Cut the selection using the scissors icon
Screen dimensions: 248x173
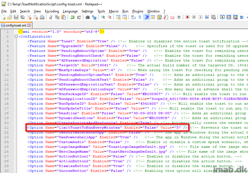(51, 17)
